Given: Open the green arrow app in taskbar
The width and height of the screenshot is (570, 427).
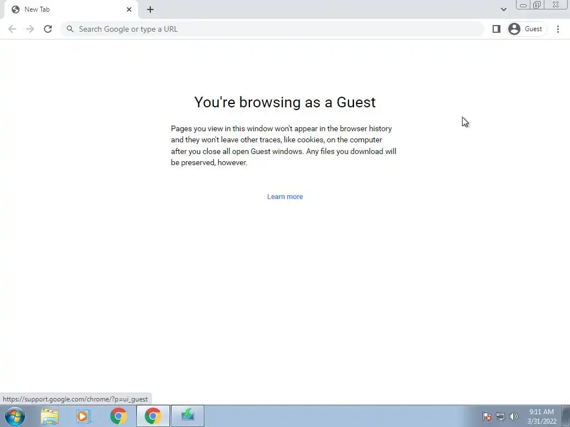Looking at the screenshot, I should (188, 416).
